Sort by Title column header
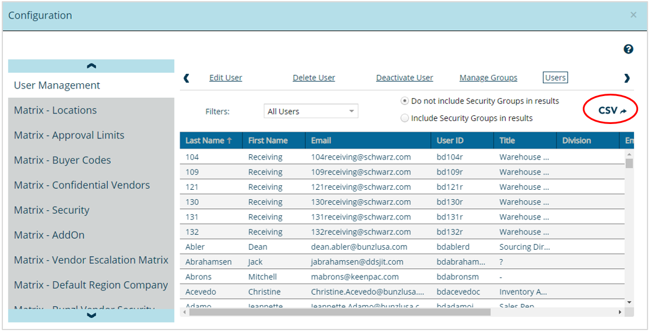651x333 pixels. point(525,140)
